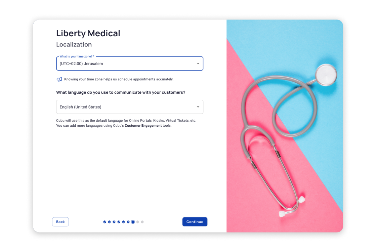Jump to the last gray step dot
Viewport: 376px width, 252px height.
tap(142, 222)
